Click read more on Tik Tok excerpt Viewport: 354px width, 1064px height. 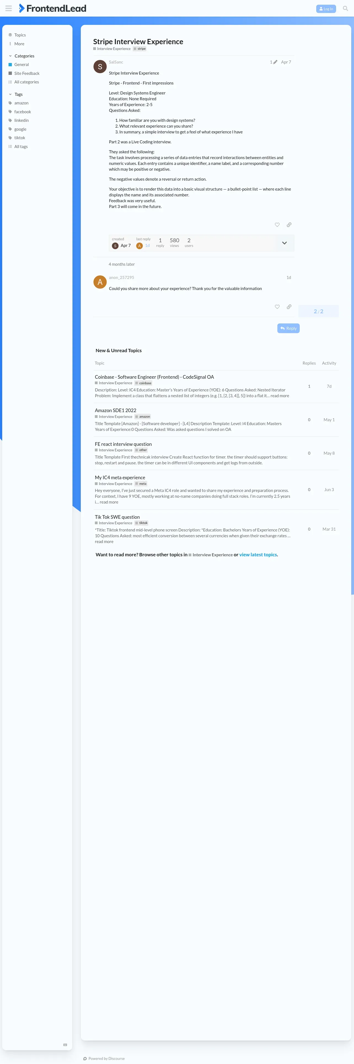[x=104, y=541]
